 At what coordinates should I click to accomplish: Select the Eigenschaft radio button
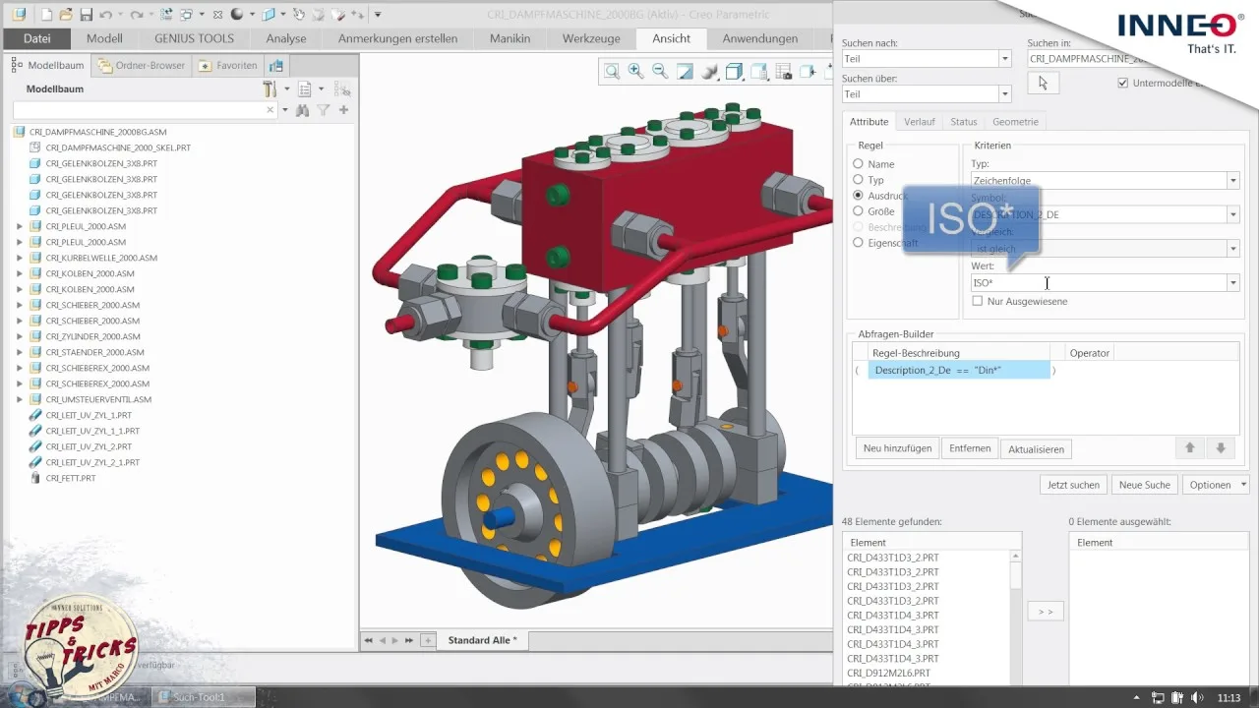pos(859,242)
